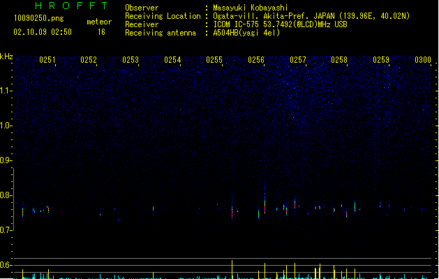
Task: Click the 0.9 kHz axis label
Action: [5, 160]
